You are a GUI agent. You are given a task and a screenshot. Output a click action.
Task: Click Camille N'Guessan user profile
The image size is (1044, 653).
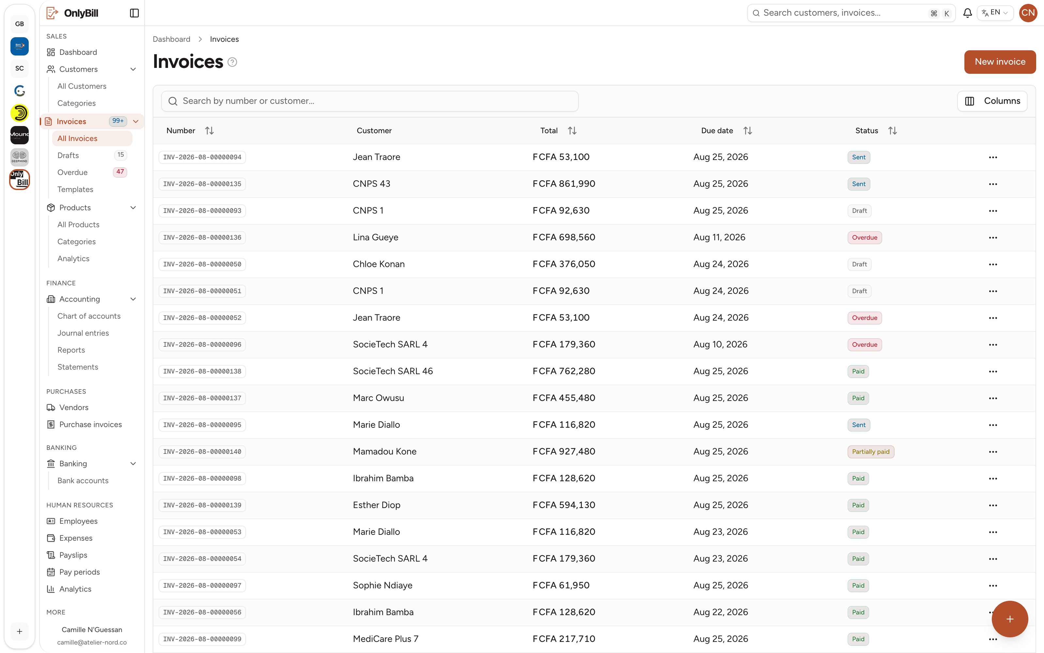(x=91, y=635)
